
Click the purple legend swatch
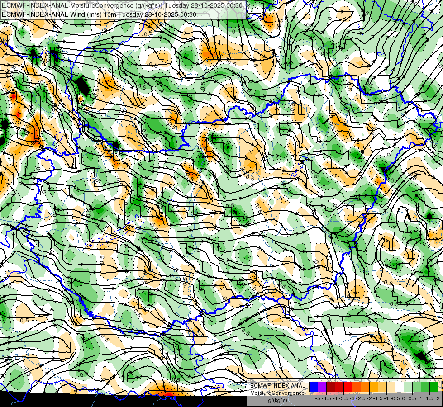point(322,387)
